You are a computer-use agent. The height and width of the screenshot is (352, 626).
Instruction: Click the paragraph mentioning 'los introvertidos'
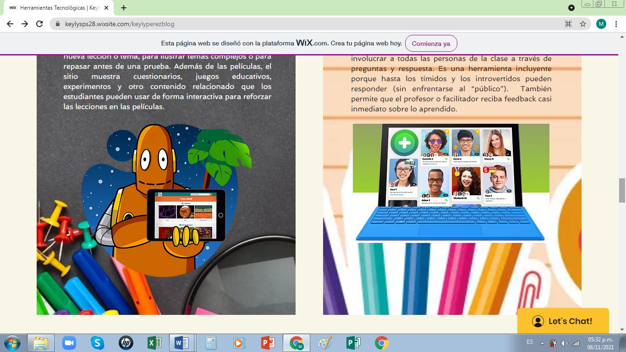pyautogui.click(x=451, y=84)
